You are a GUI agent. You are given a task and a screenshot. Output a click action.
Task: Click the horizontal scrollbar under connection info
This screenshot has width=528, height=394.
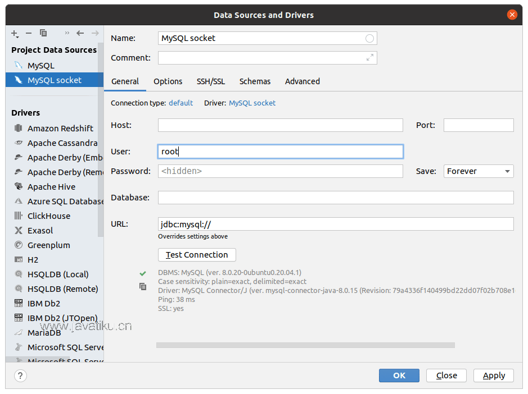305,345
